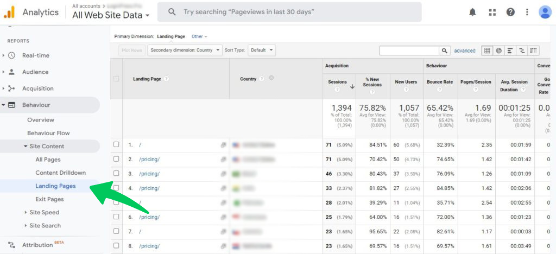This screenshot has width=556, height=254.
Task: Switch to performance bar view
Action: click(x=510, y=50)
